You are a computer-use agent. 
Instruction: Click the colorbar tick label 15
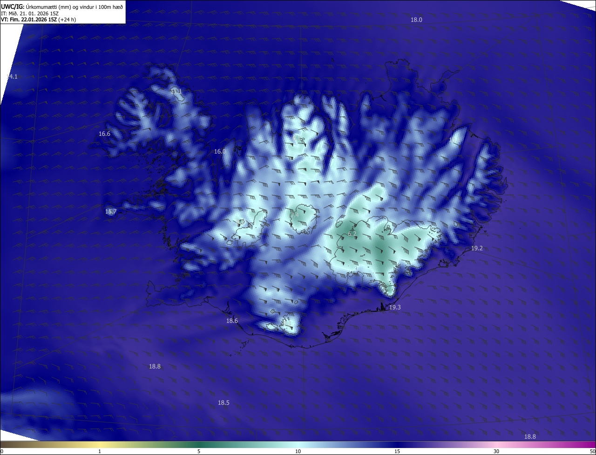pos(397,452)
